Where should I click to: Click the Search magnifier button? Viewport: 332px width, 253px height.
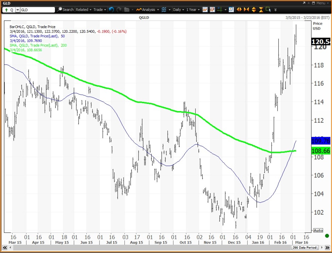[65, 10]
